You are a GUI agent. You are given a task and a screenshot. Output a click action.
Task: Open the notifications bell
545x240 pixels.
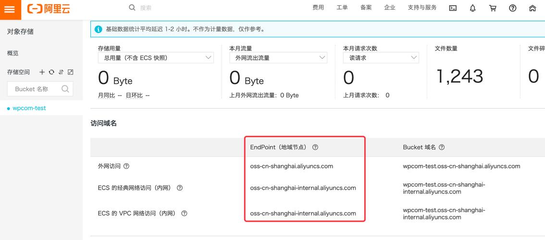tap(473, 8)
